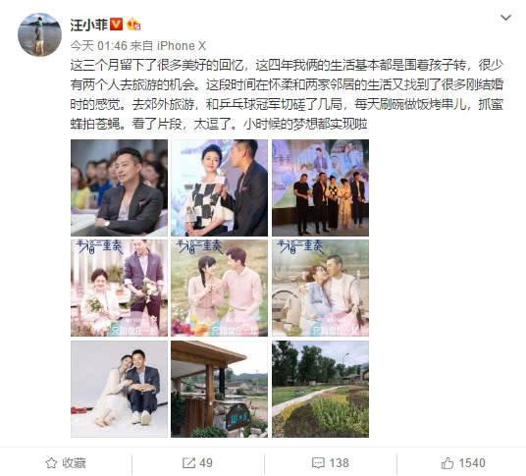Viewport: 526px width, 476px height.
Task: Click the iPhone X source link
Action: (x=182, y=46)
